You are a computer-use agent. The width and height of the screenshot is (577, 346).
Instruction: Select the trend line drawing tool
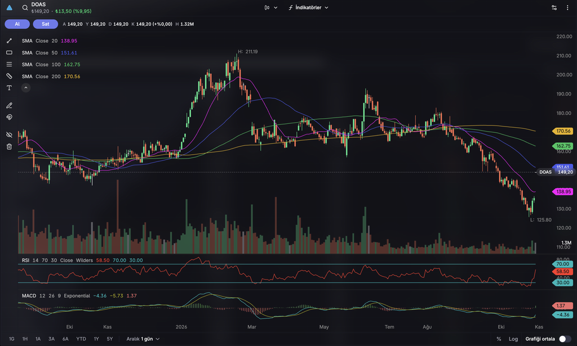click(x=9, y=41)
